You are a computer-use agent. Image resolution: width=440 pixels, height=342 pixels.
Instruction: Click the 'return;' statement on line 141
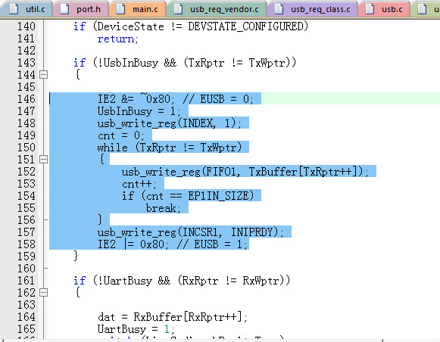click(117, 39)
